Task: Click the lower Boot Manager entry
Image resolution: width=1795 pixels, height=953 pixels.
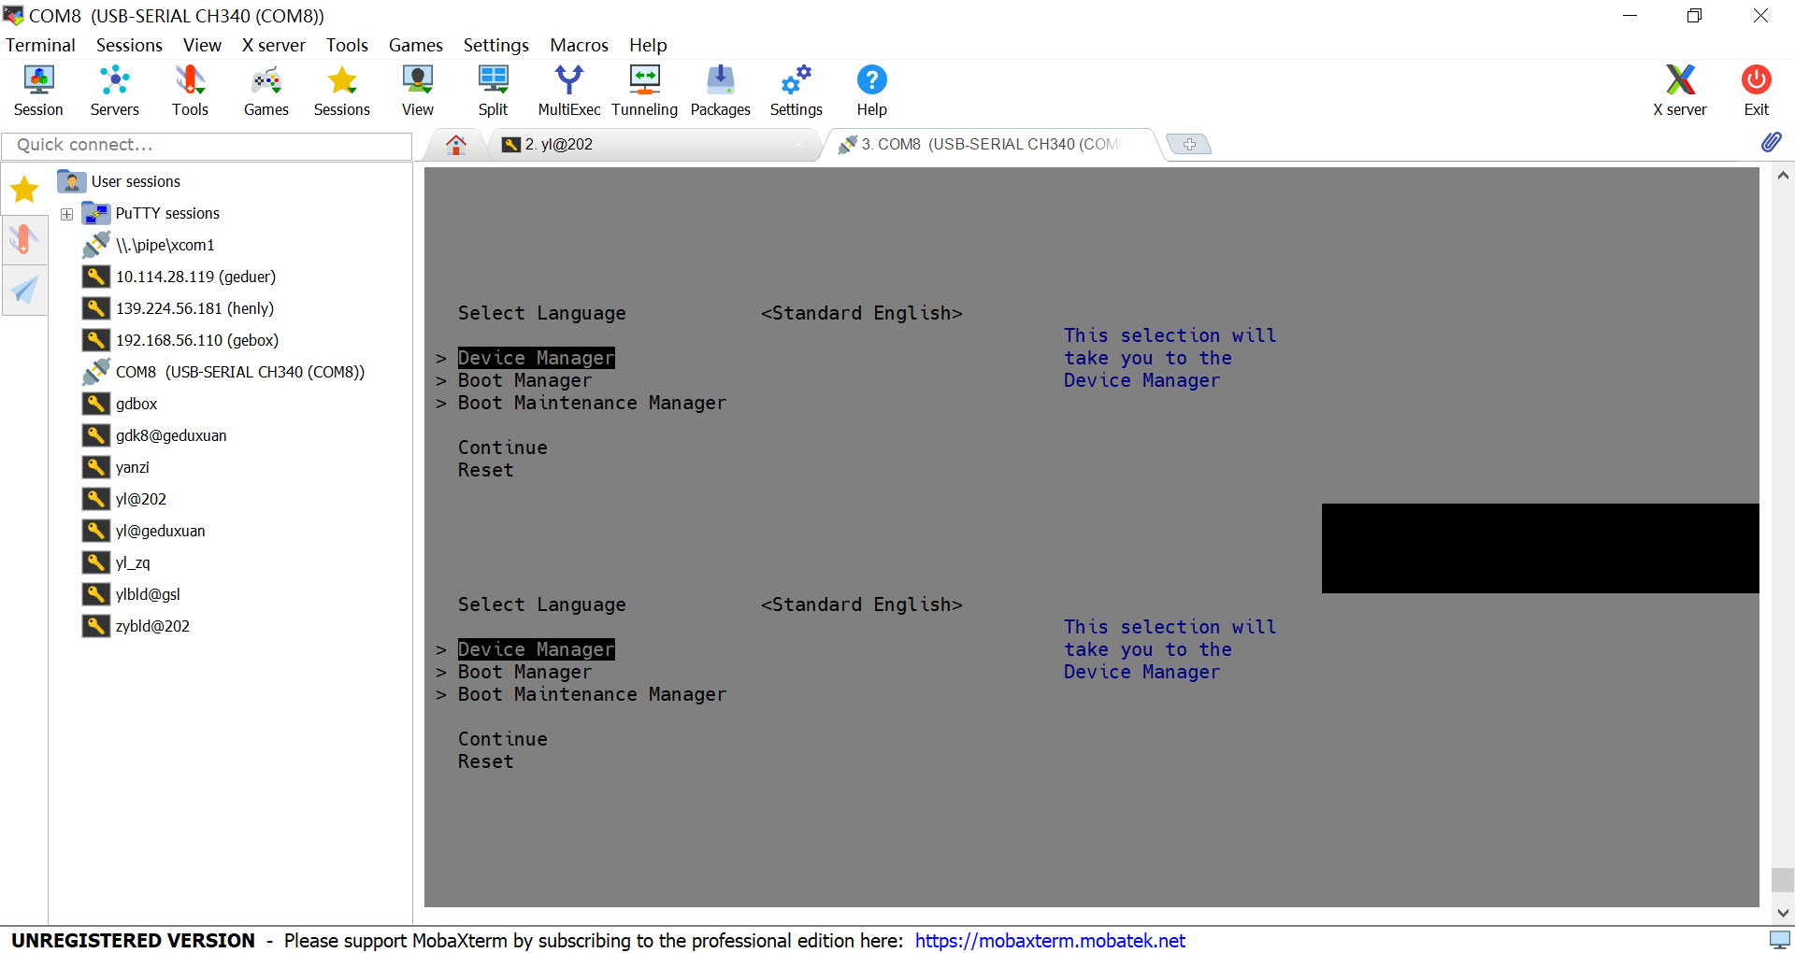Action: [x=524, y=672]
